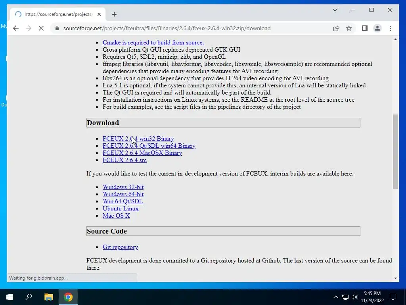Open the volume tray icon

354,297
